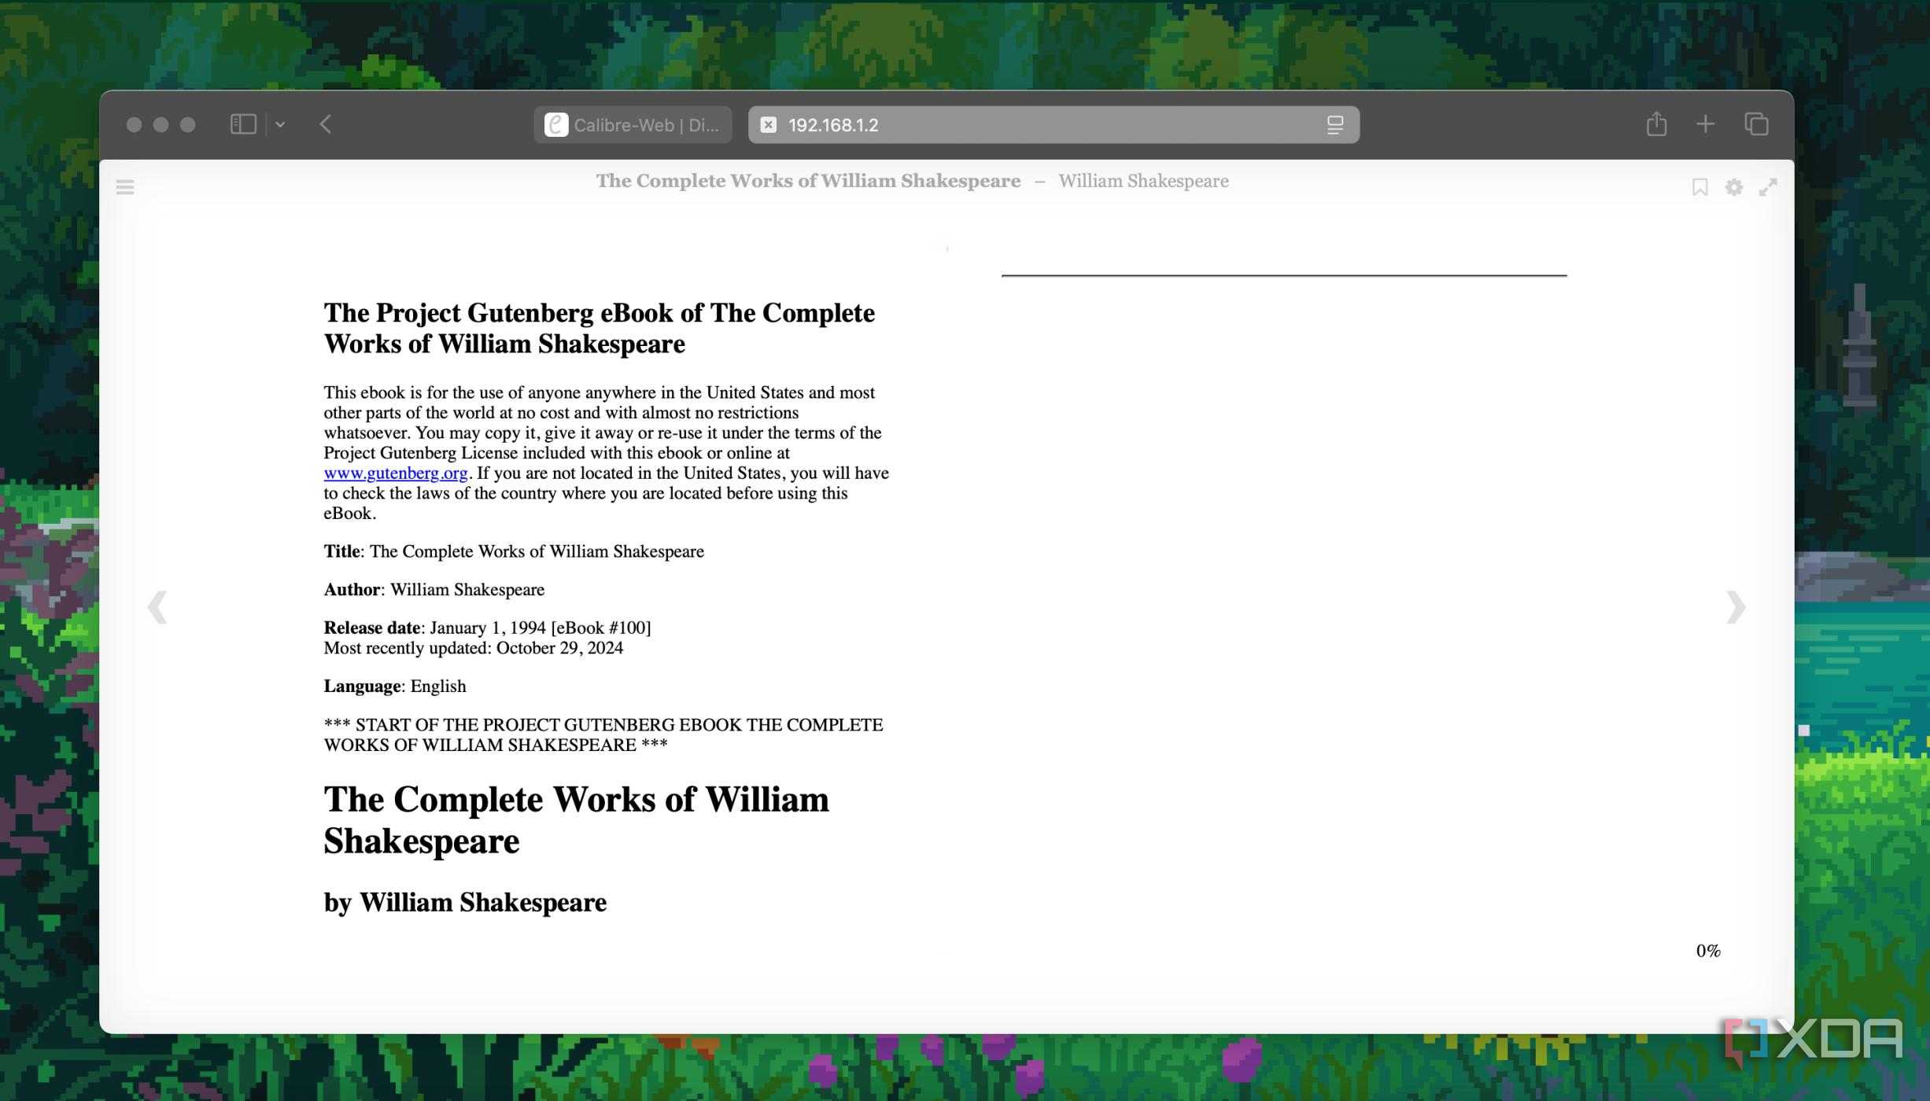Open the www.gutenberg.org link

click(x=396, y=473)
